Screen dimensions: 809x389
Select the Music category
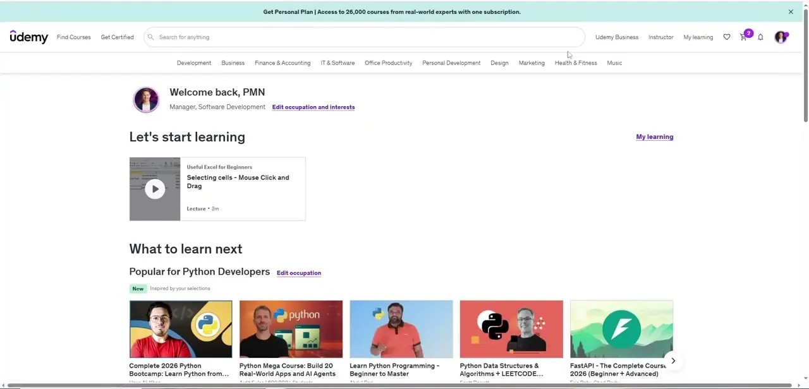[x=614, y=63]
